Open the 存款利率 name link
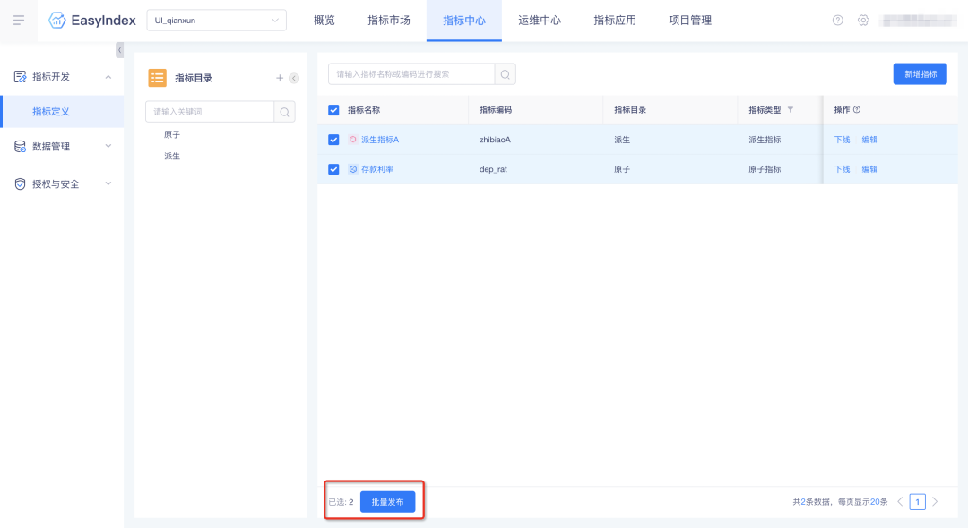The image size is (968, 528). point(377,169)
